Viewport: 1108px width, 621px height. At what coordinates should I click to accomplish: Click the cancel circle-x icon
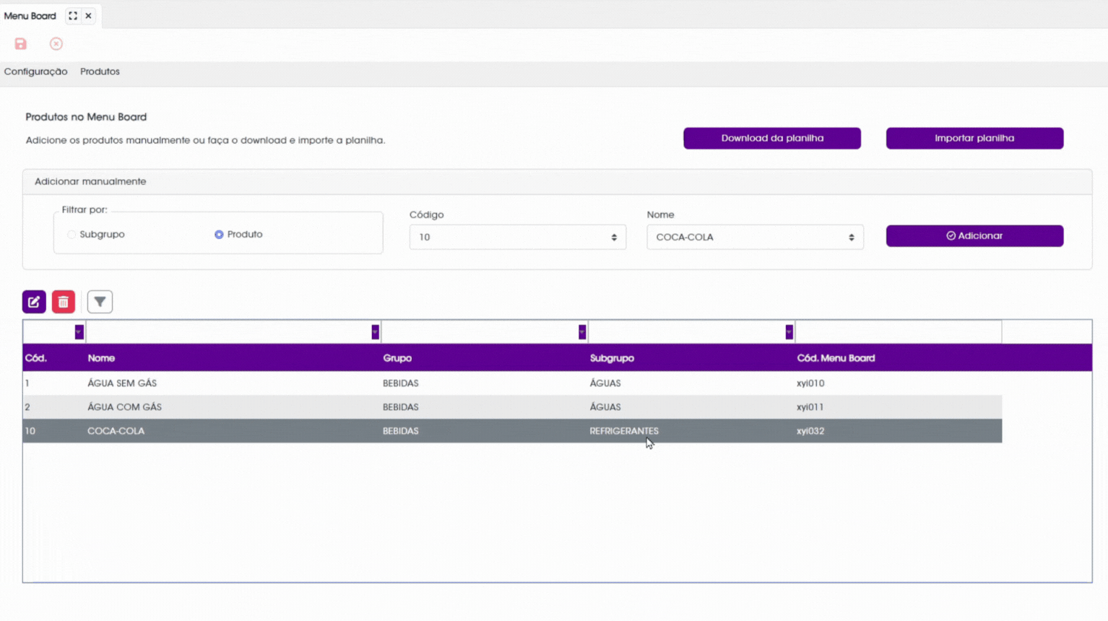(56, 44)
